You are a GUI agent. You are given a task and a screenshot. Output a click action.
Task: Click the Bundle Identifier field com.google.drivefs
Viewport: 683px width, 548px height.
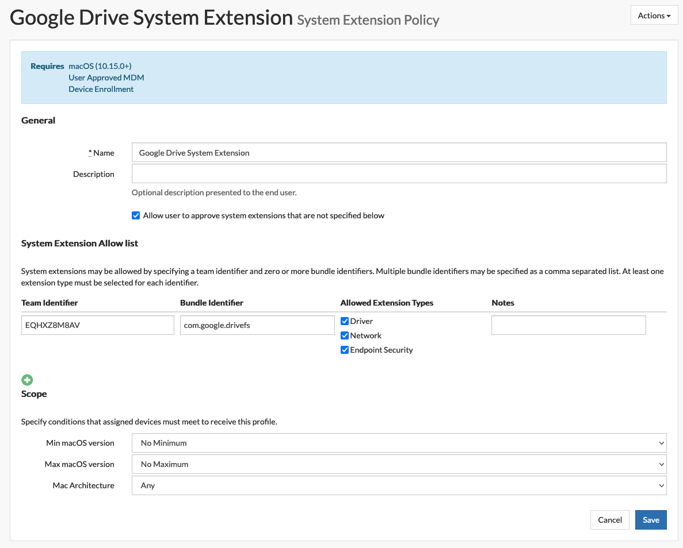tap(257, 325)
